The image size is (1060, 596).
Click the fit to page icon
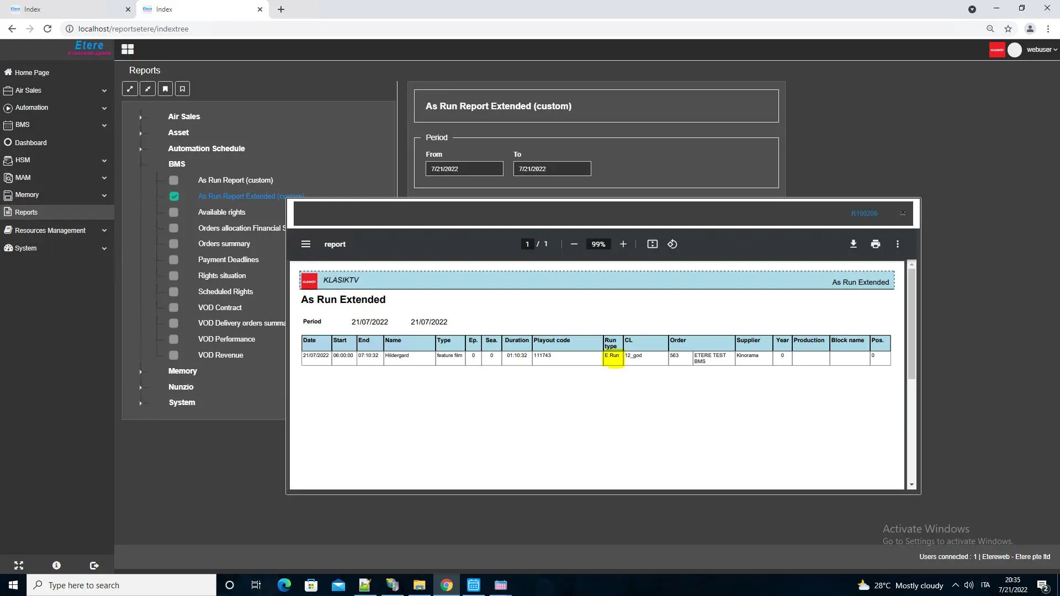(x=652, y=244)
